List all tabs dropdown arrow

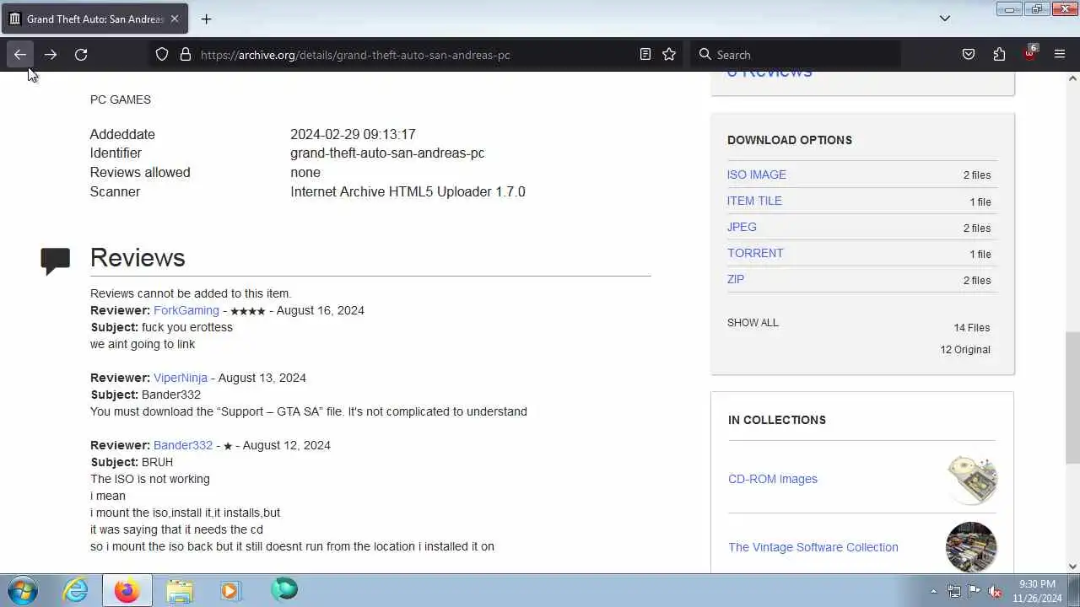pyautogui.click(x=945, y=19)
